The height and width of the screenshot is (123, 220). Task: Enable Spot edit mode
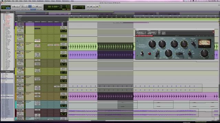pos(8,6)
